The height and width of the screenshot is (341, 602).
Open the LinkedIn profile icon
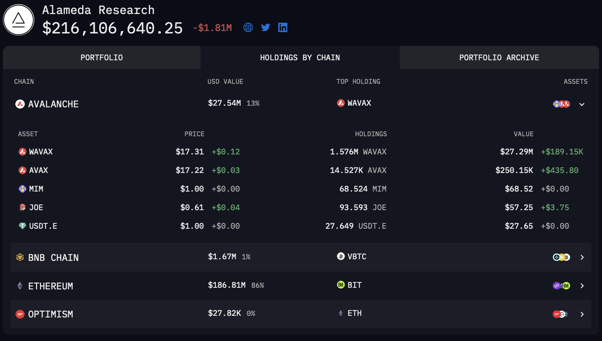click(283, 28)
